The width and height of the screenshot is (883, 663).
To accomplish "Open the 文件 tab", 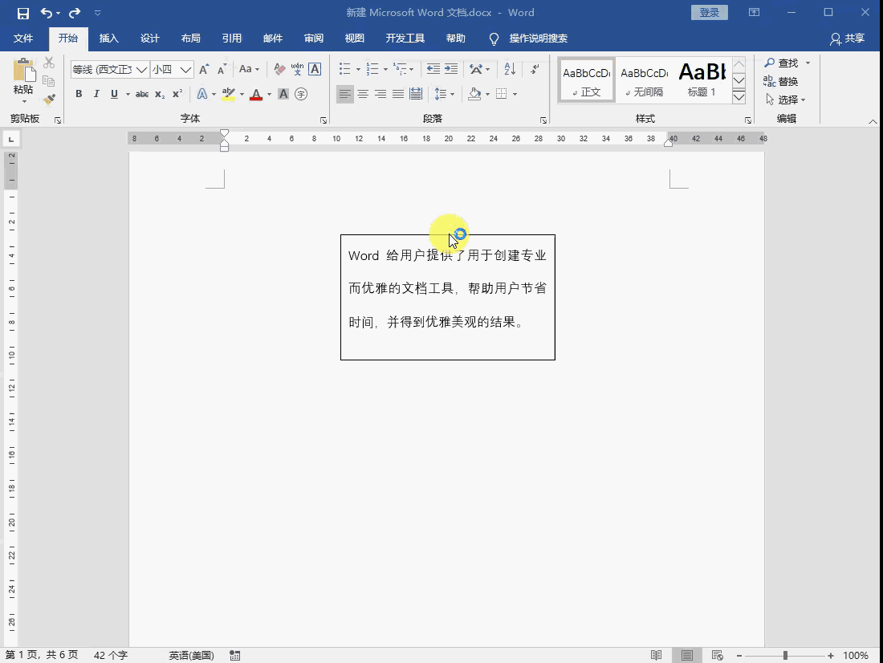I will (x=23, y=39).
